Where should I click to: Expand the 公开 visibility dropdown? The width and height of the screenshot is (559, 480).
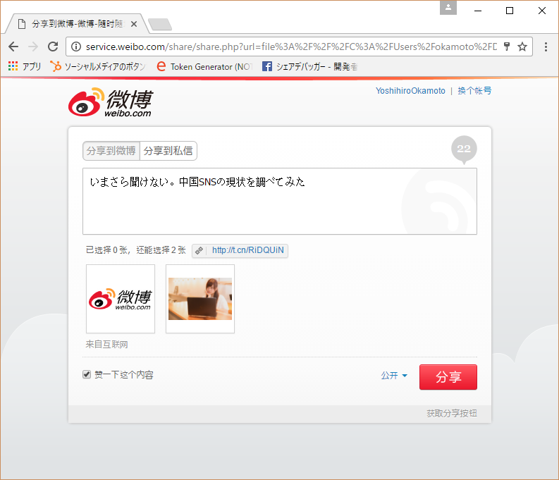click(x=394, y=376)
